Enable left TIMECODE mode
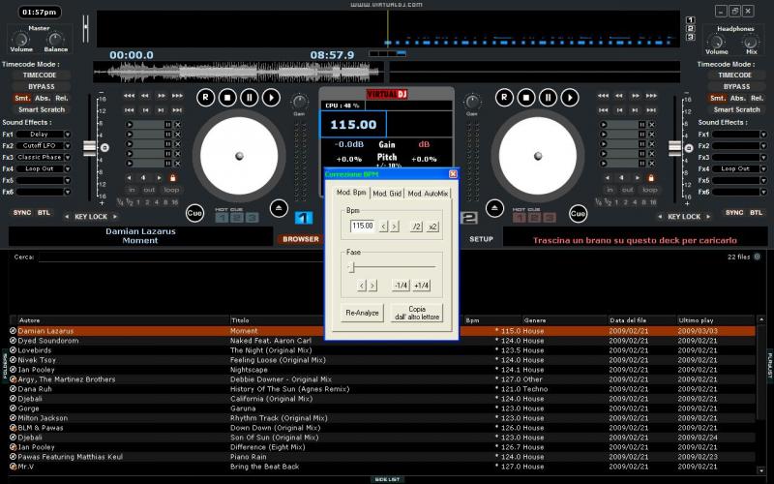 [40, 76]
